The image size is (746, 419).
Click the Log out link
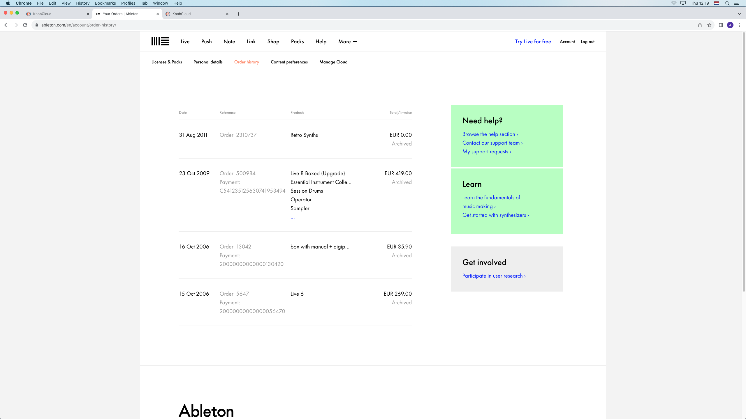pyautogui.click(x=587, y=42)
